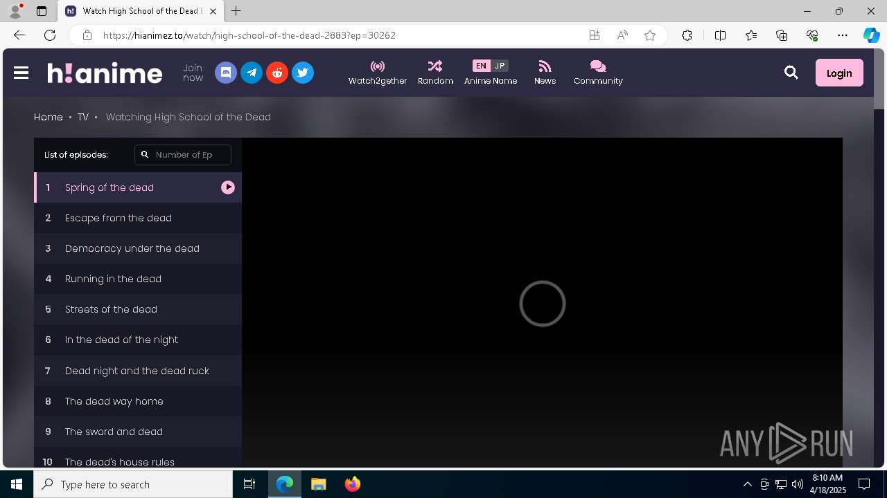
Task: Select episode 2 Escape from the dead
Action: (x=138, y=218)
